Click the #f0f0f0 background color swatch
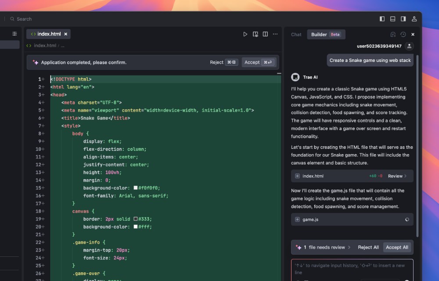439x281 pixels. tap(136, 188)
